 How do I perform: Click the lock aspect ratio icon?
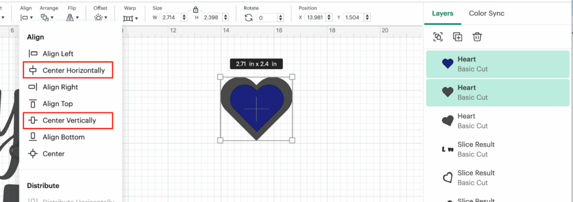point(195,9)
